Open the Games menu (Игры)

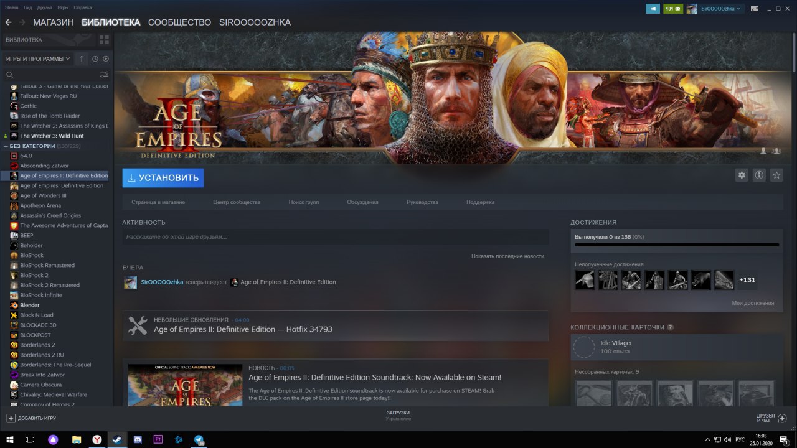pos(63,7)
